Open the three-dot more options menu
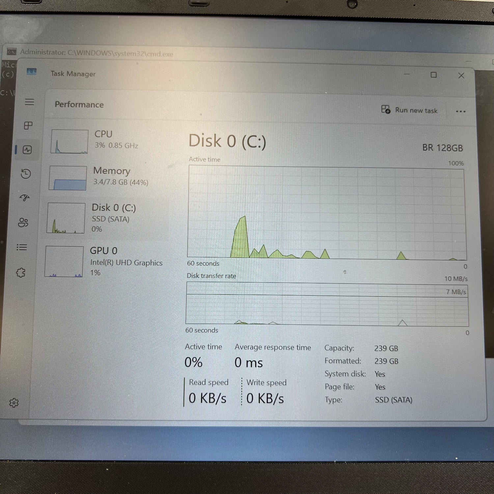Screen dimensions: 494x494 click(460, 111)
